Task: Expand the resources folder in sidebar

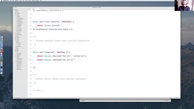Action: click(x=15, y=37)
